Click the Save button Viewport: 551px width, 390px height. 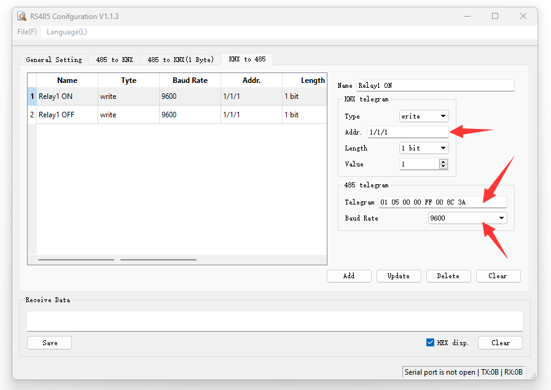coord(50,343)
